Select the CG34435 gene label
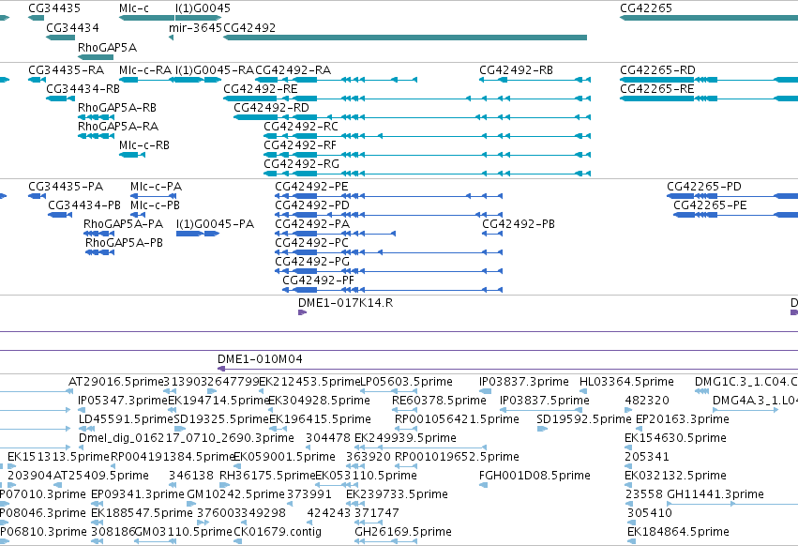This screenshot has height=546, width=798. [54, 8]
